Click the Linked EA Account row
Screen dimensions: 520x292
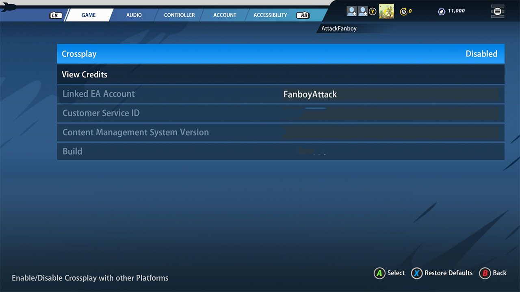[280, 94]
